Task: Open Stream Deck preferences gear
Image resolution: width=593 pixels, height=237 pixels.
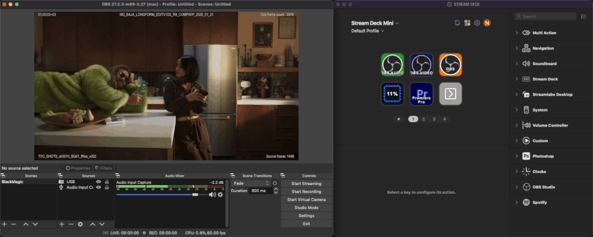Action: click(477, 23)
